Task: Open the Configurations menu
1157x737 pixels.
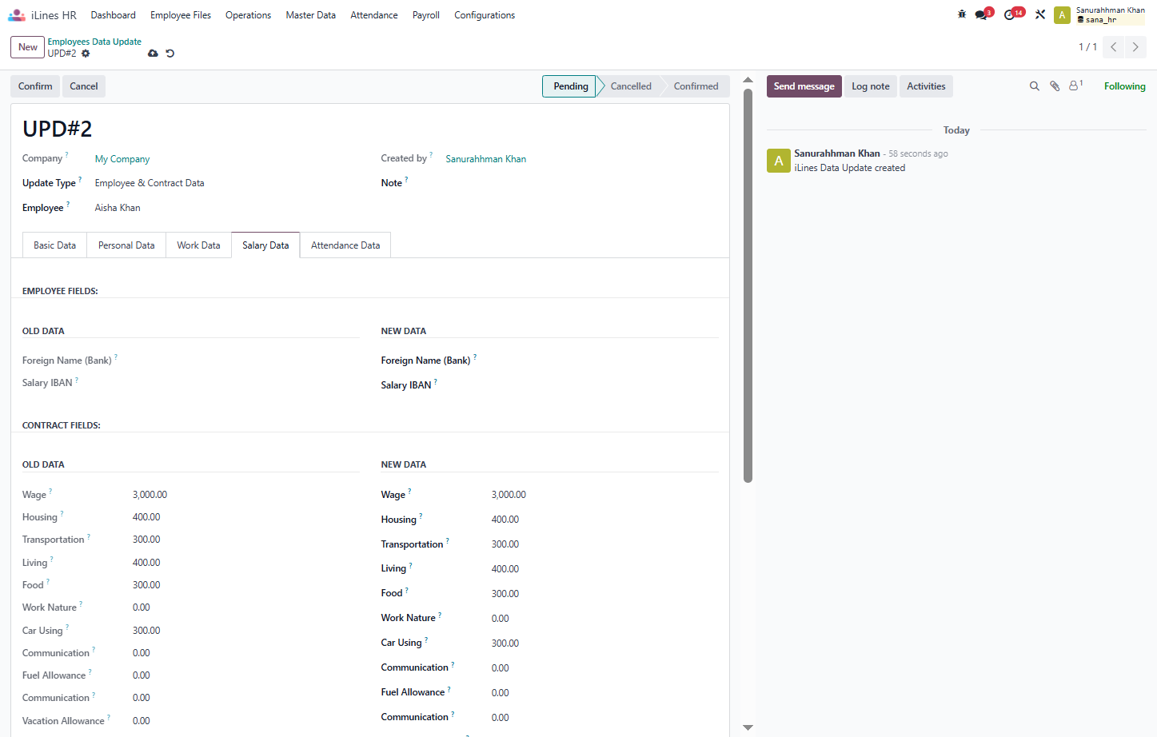Action: click(x=485, y=15)
